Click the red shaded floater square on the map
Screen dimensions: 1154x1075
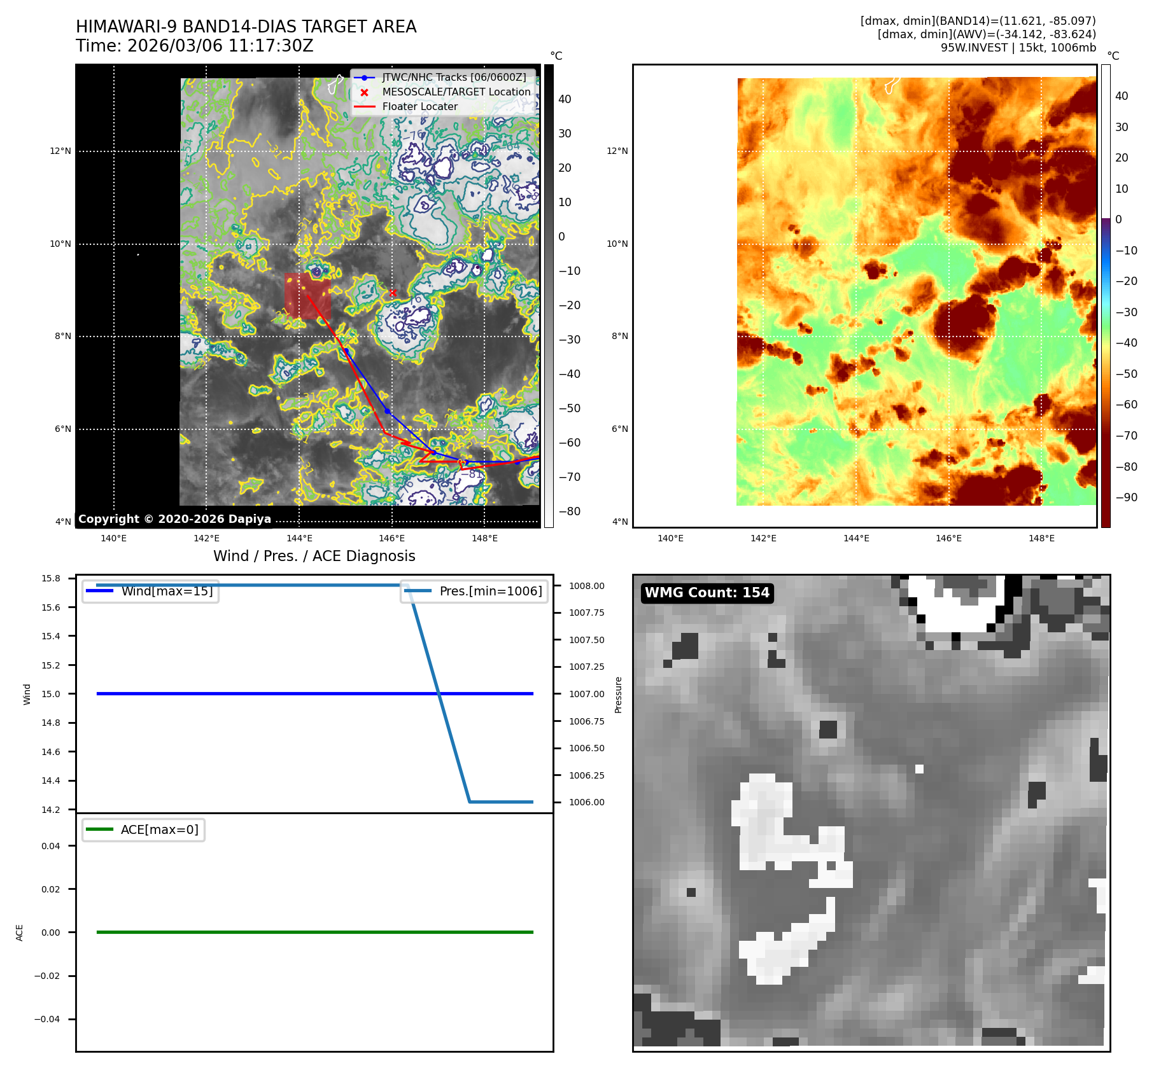click(x=307, y=296)
